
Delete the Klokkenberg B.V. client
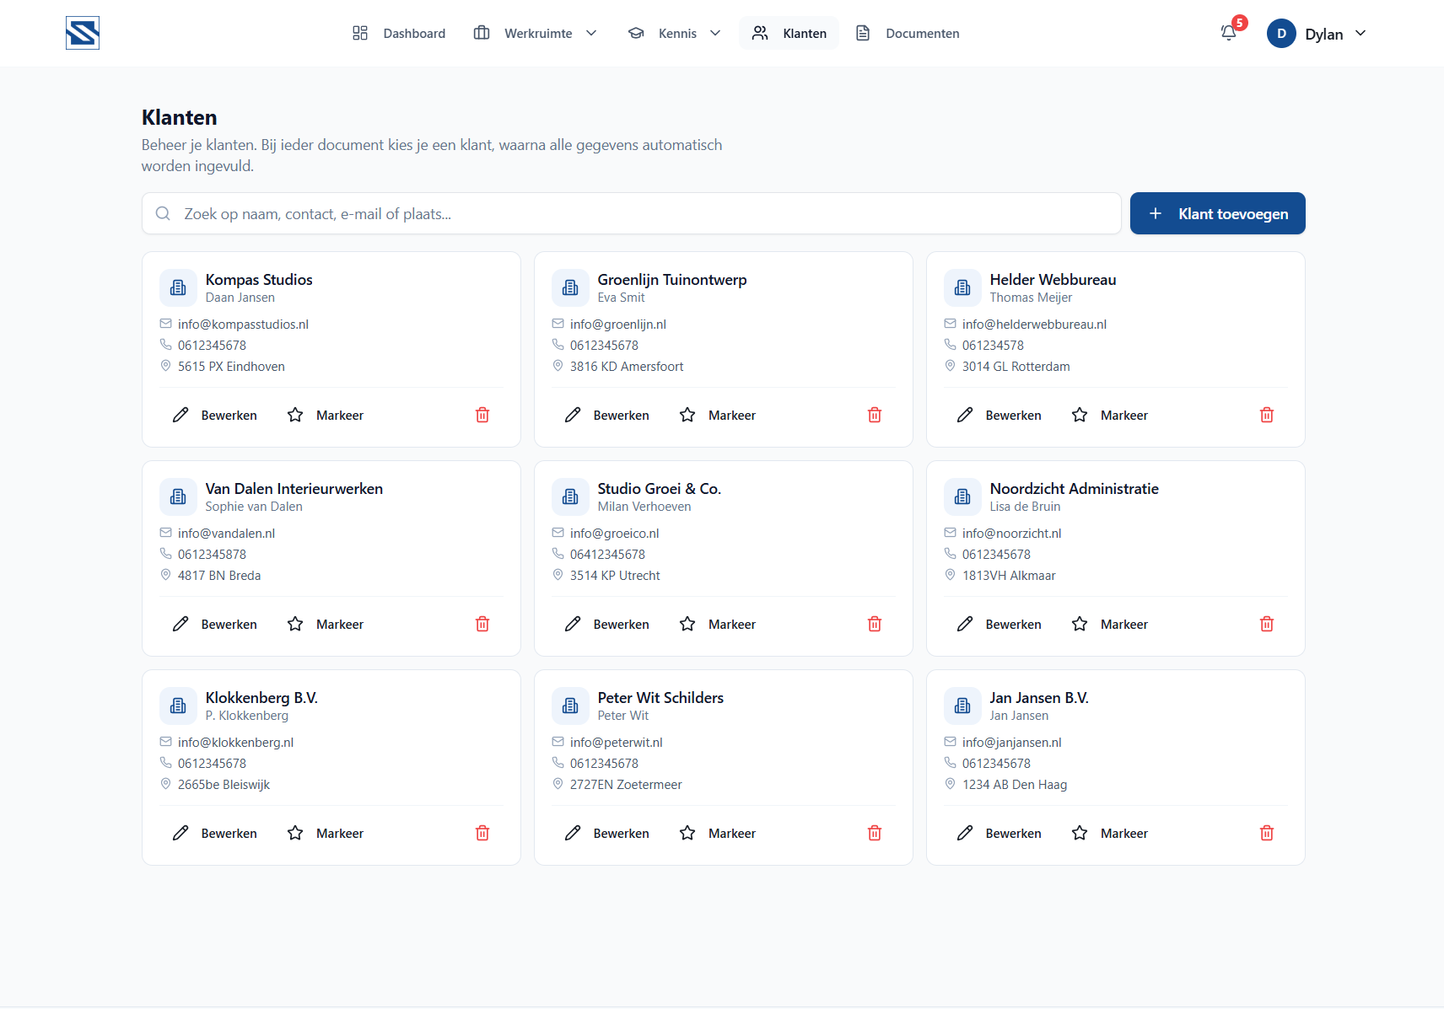(x=482, y=833)
